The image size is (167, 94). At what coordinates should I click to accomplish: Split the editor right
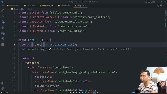[x=161, y=5]
